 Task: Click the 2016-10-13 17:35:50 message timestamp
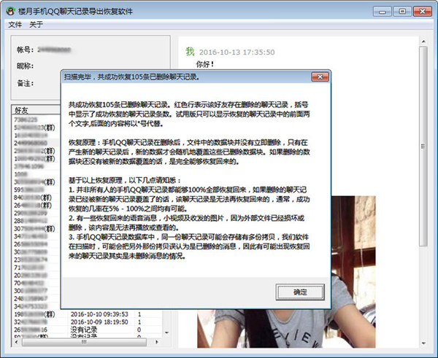pyautogui.click(x=237, y=52)
